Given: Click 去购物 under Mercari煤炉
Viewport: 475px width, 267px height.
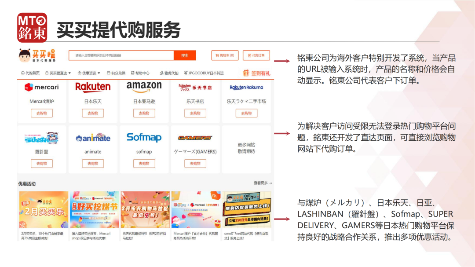Looking at the screenshot, I should [x=41, y=113].
